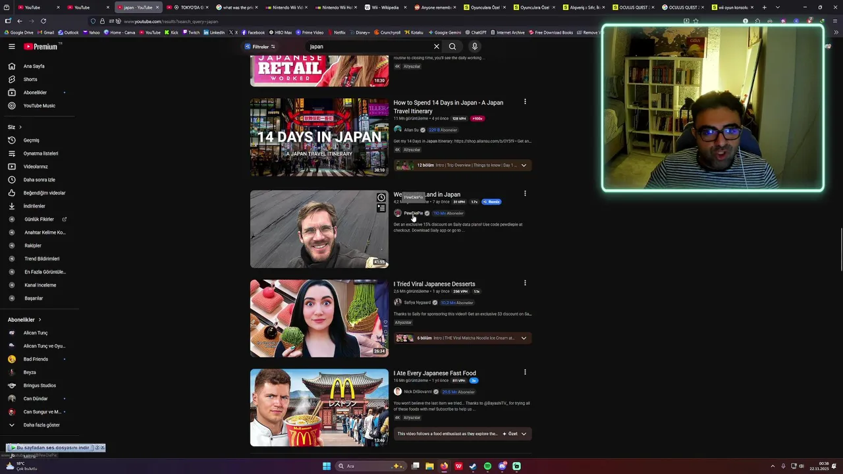843x474 pixels.
Task: Open YouTube Music from the sidebar
Action: 41,105
